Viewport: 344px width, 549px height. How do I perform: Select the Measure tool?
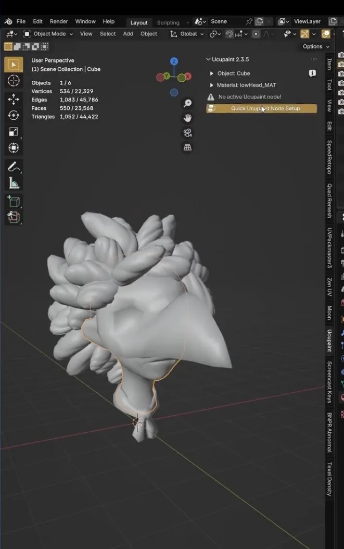click(14, 183)
